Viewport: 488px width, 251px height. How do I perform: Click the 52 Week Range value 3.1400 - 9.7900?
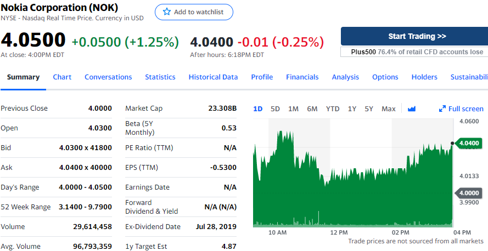pyautogui.click(x=85, y=207)
